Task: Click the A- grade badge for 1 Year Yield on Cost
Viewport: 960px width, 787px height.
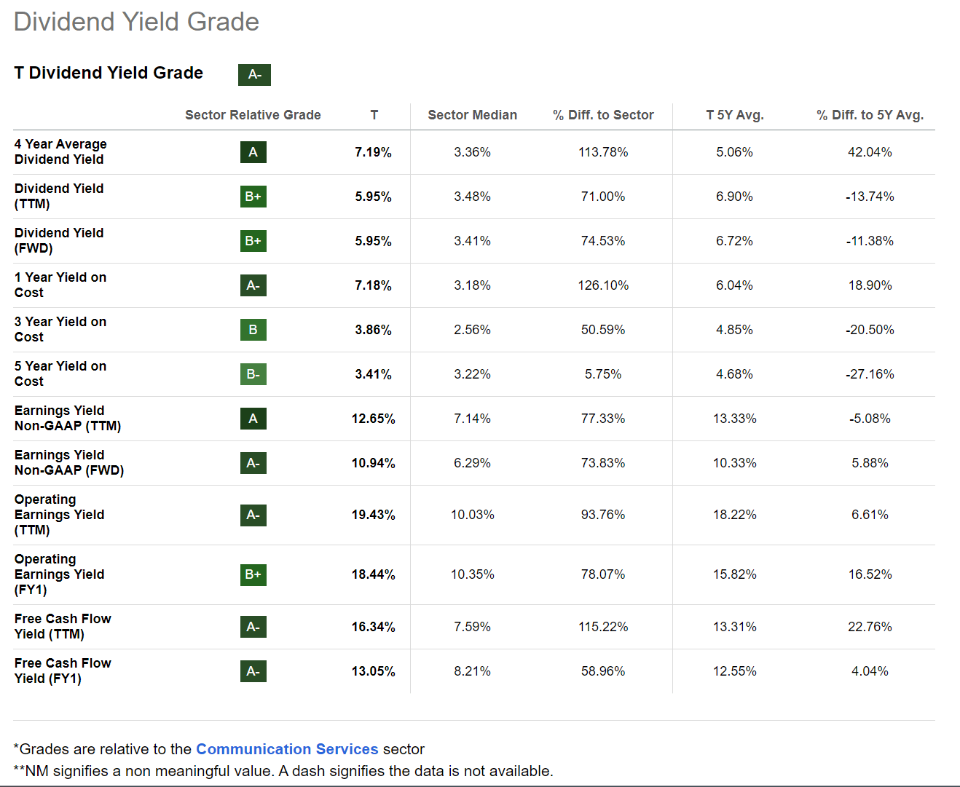Action: [253, 285]
